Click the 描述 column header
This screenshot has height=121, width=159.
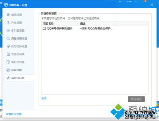(96, 23)
